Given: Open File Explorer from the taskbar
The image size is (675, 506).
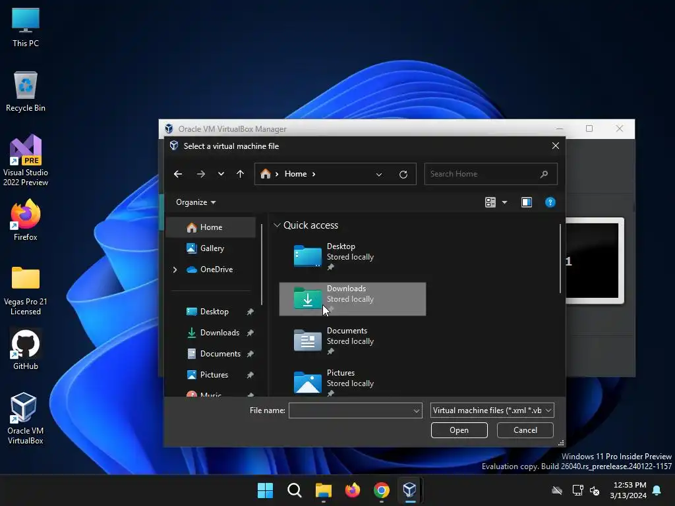Looking at the screenshot, I should click(323, 490).
